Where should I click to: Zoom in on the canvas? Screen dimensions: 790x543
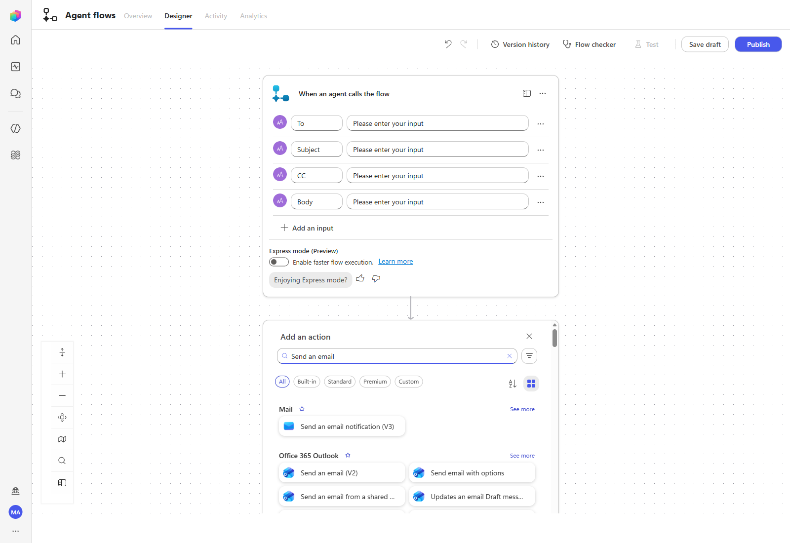(x=62, y=374)
